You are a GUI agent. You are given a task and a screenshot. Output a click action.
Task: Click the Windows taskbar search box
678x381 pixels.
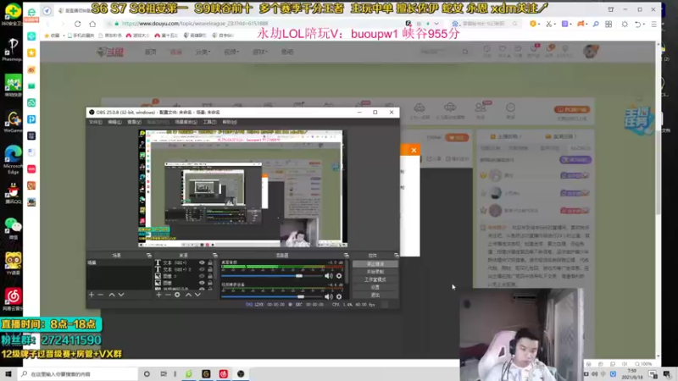point(78,373)
